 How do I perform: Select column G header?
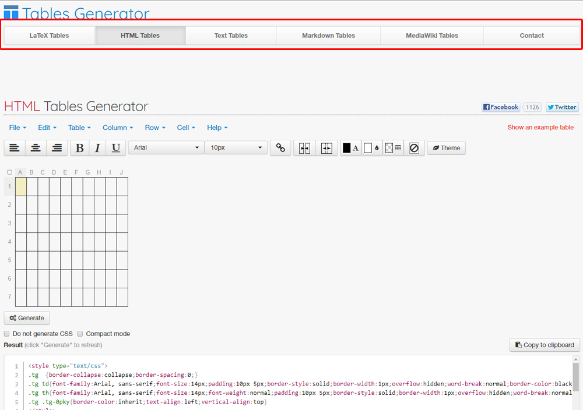(88, 172)
